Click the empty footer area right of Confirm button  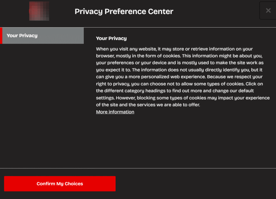194,184
